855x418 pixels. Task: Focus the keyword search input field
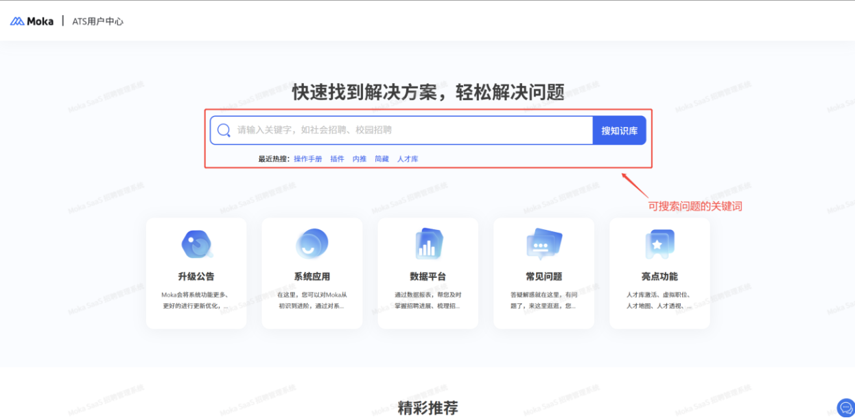pos(412,130)
